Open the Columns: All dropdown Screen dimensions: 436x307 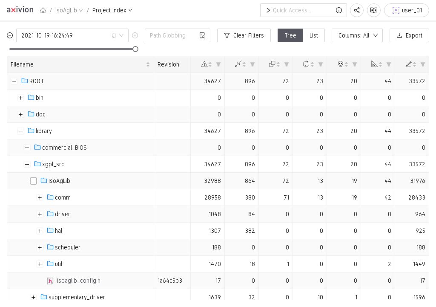357,35
